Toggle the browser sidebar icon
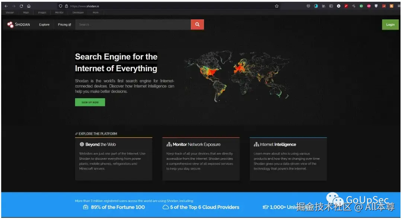 (x=331, y=6)
